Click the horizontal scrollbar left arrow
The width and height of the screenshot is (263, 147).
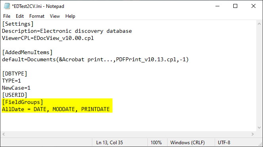point(4,134)
